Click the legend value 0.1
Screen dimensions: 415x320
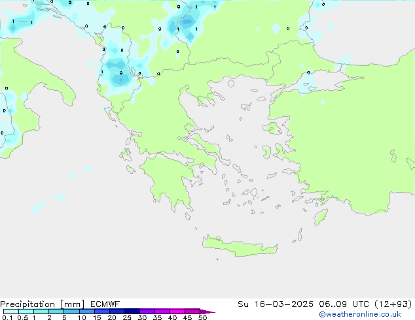(x=7, y=317)
